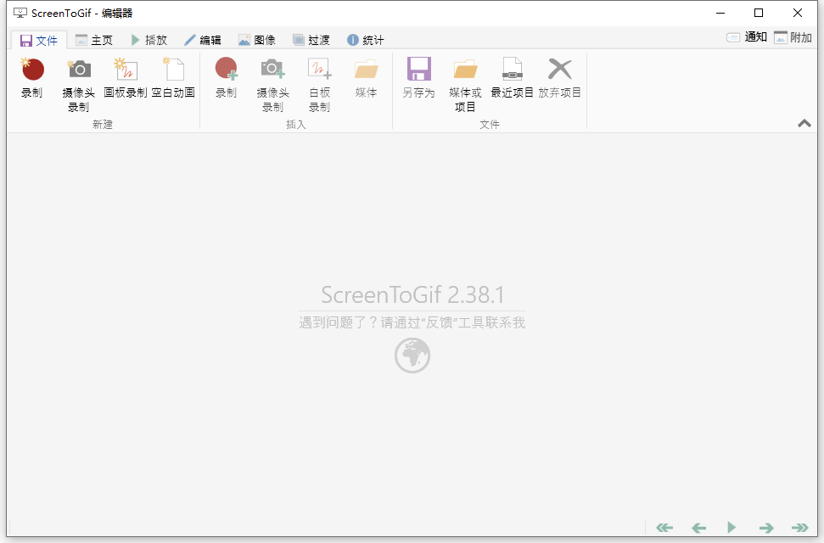The width and height of the screenshot is (824, 543).
Task: Maximize the ScreenToGif editor window
Action: [x=759, y=13]
